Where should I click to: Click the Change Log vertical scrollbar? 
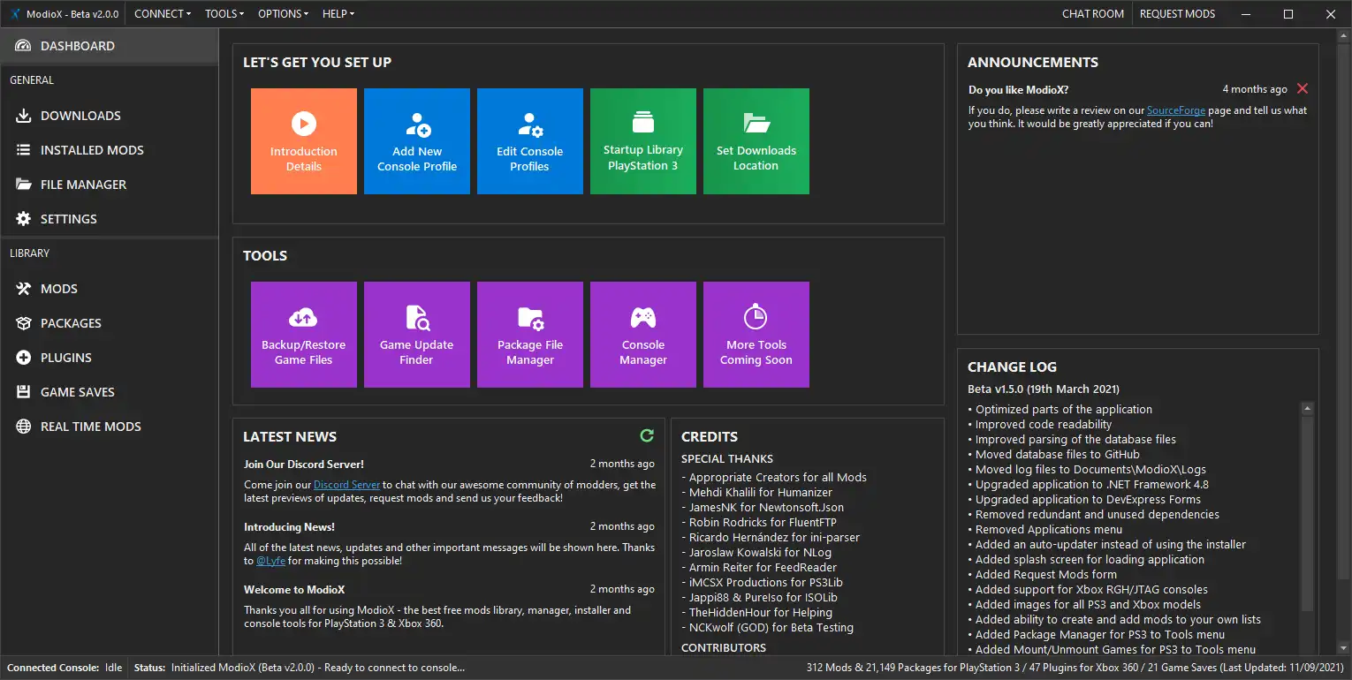tap(1307, 512)
